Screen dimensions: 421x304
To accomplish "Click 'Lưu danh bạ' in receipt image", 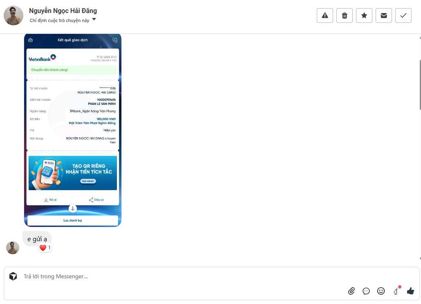I will (x=73, y=220).
